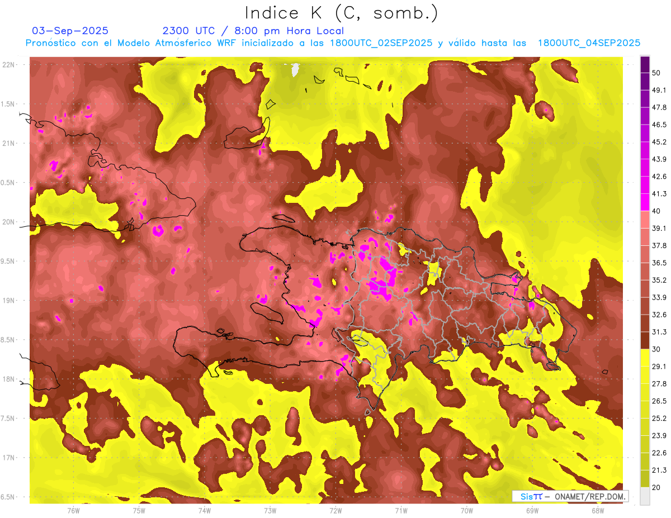Viewport: 671px width, 518px height.
Task: Click the magenta swatch between 40 and 41.3
Action: [645, 202]
